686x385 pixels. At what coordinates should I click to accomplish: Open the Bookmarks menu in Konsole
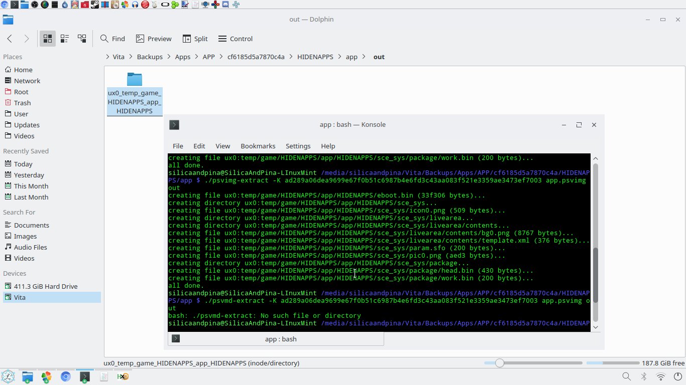[x=258, y=146]
